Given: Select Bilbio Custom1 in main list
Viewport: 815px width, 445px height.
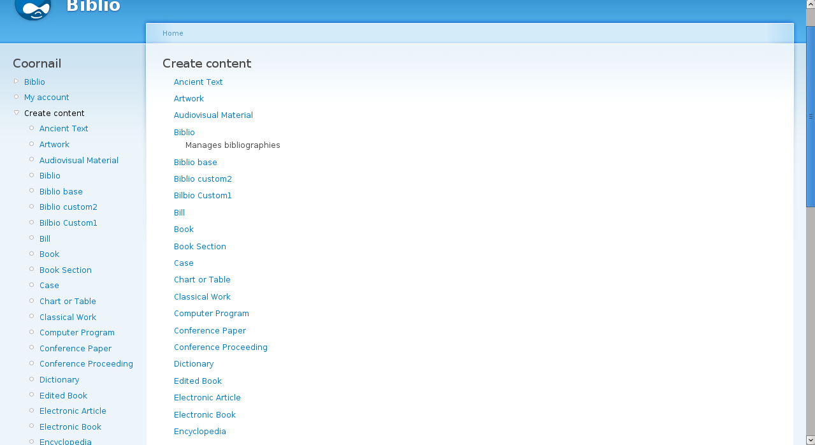Looking at the screenshot, I should (x=203, y=196).
